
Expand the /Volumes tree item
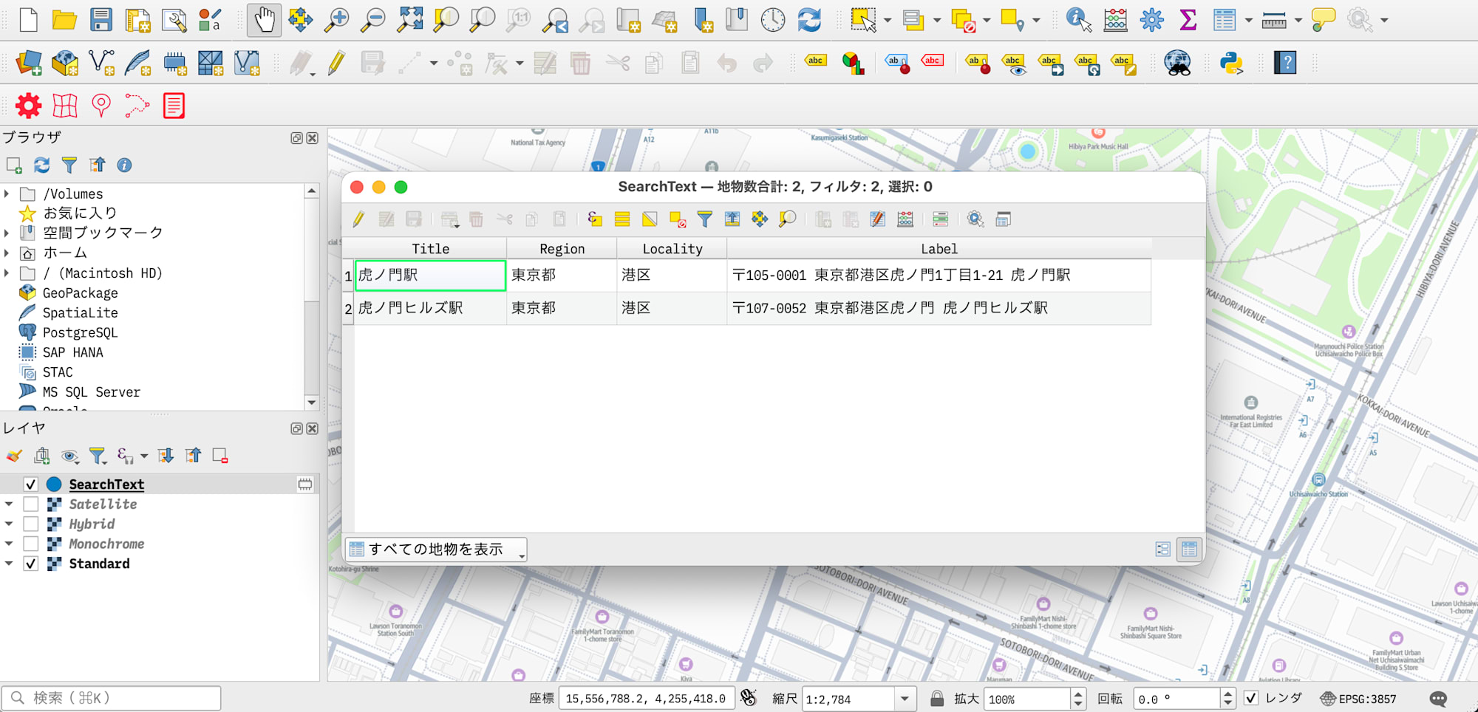tap(7, 194)
